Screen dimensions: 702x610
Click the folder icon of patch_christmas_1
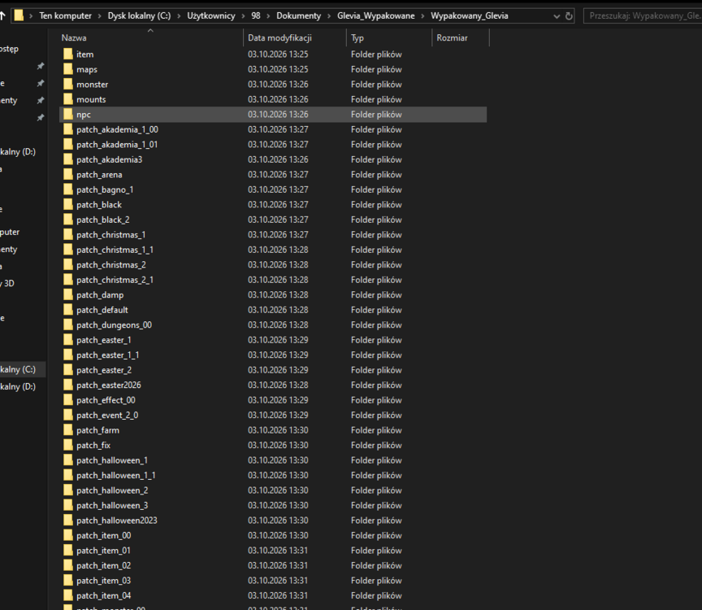(x=68, y=235)
